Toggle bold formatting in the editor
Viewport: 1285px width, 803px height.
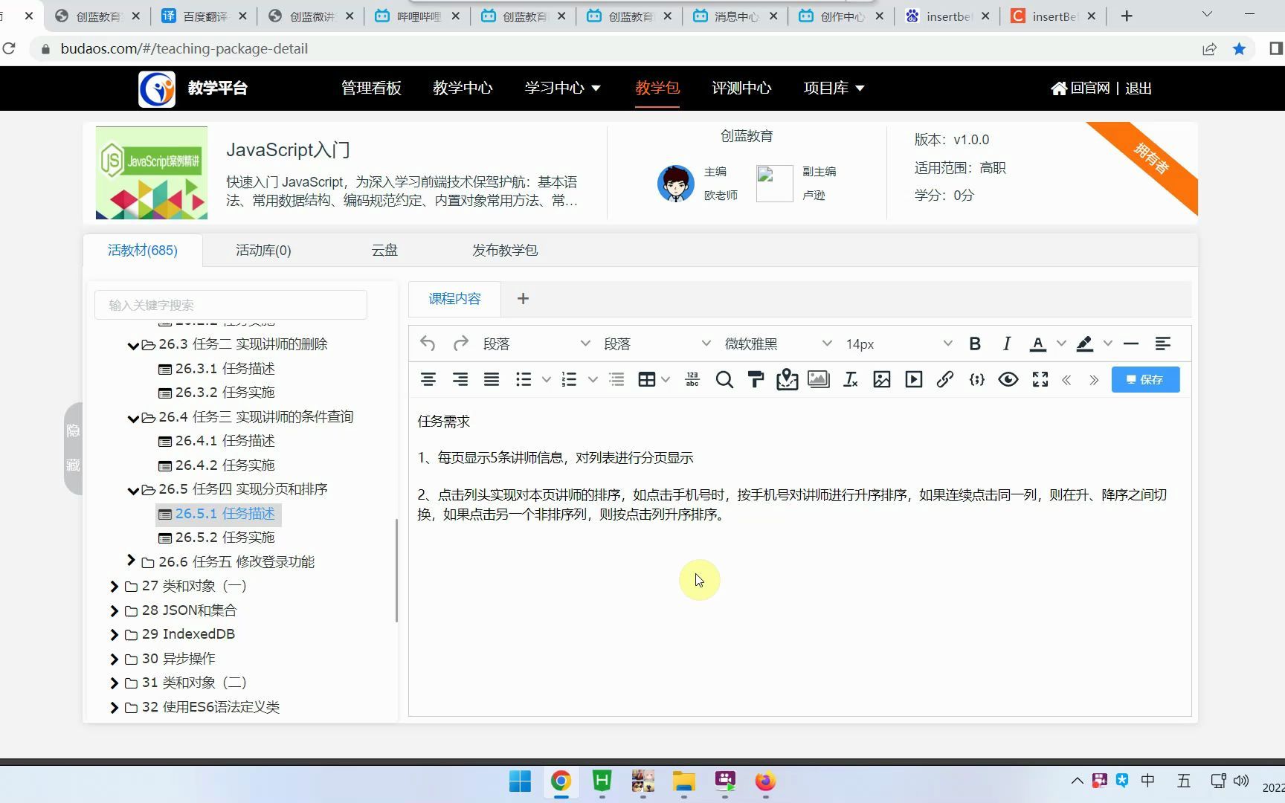click(x=975, y=343)
